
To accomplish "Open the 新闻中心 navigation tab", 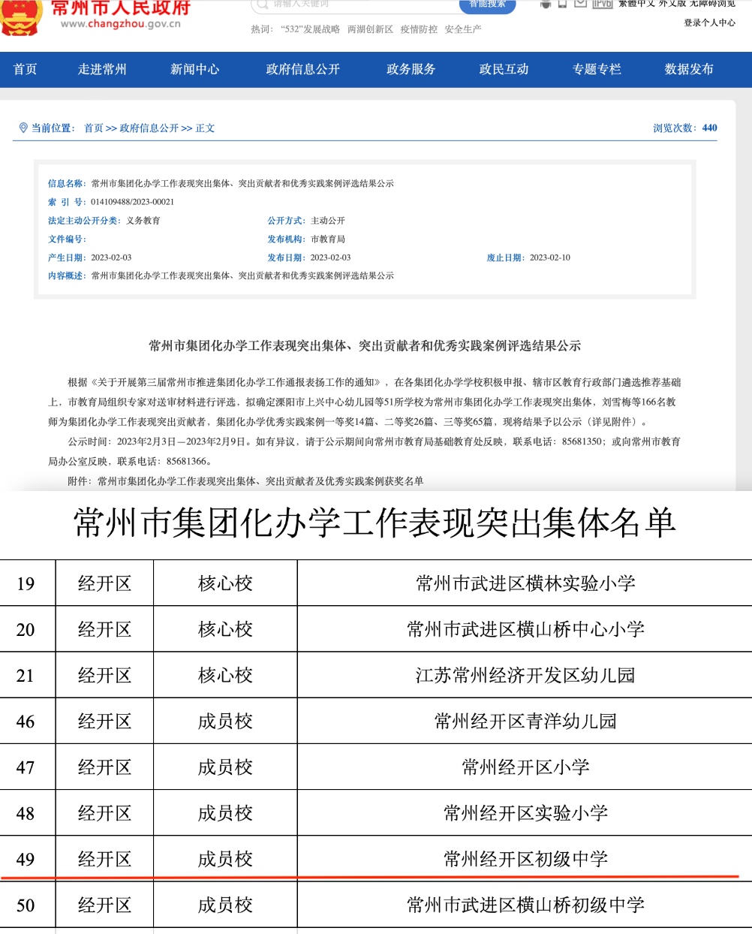I will (195, 69).
